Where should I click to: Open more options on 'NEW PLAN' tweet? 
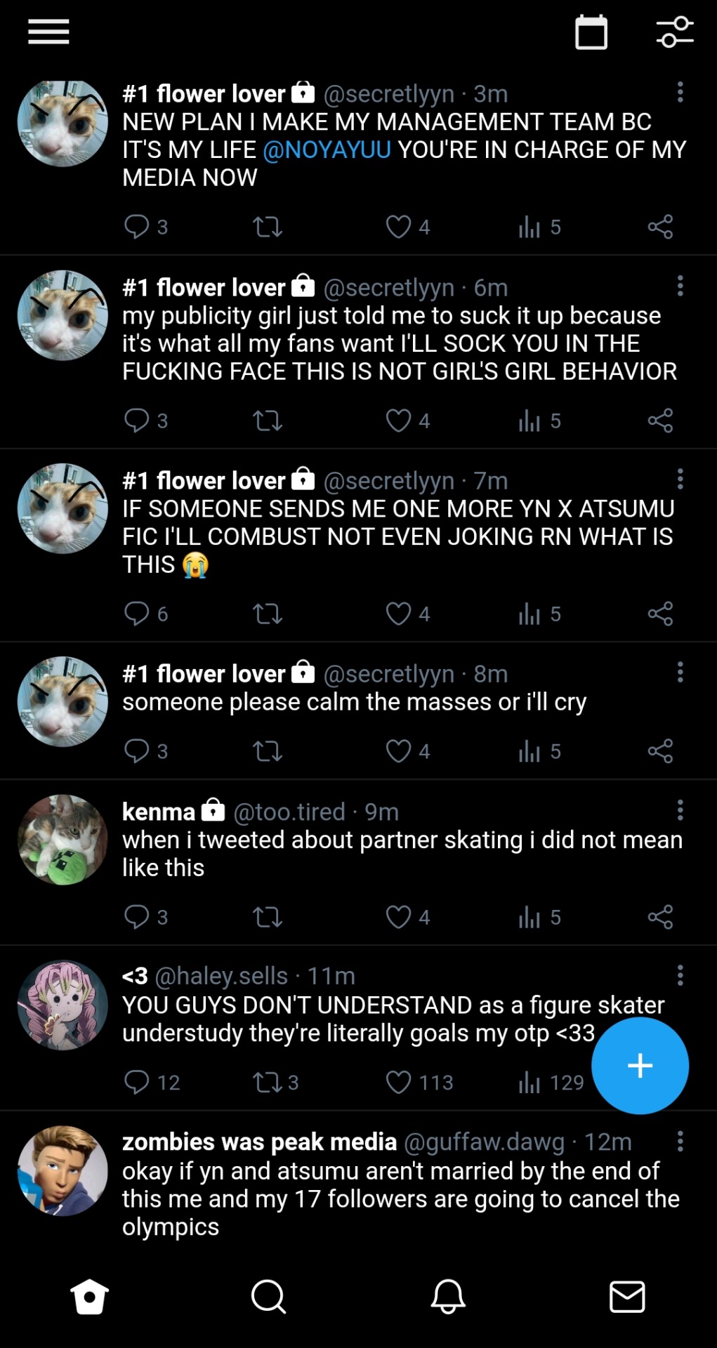680,92
